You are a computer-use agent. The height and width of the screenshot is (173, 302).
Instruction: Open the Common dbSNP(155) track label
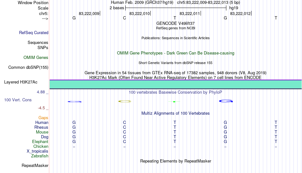click(x=28, y=68)
